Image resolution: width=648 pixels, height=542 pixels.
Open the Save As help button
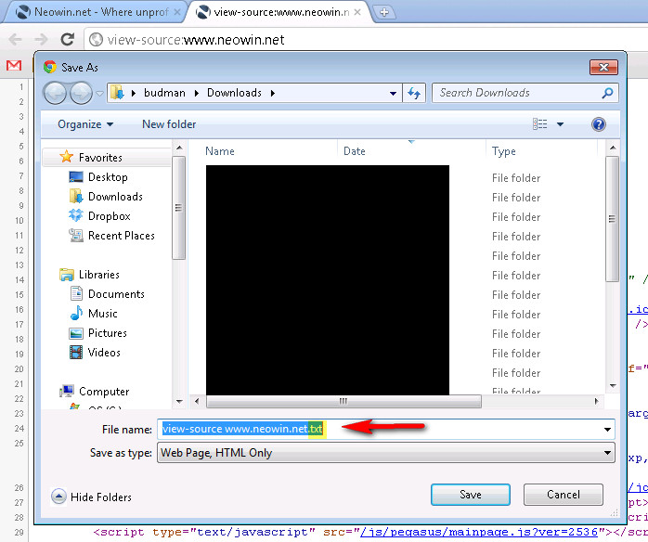(x=599, y=124)
